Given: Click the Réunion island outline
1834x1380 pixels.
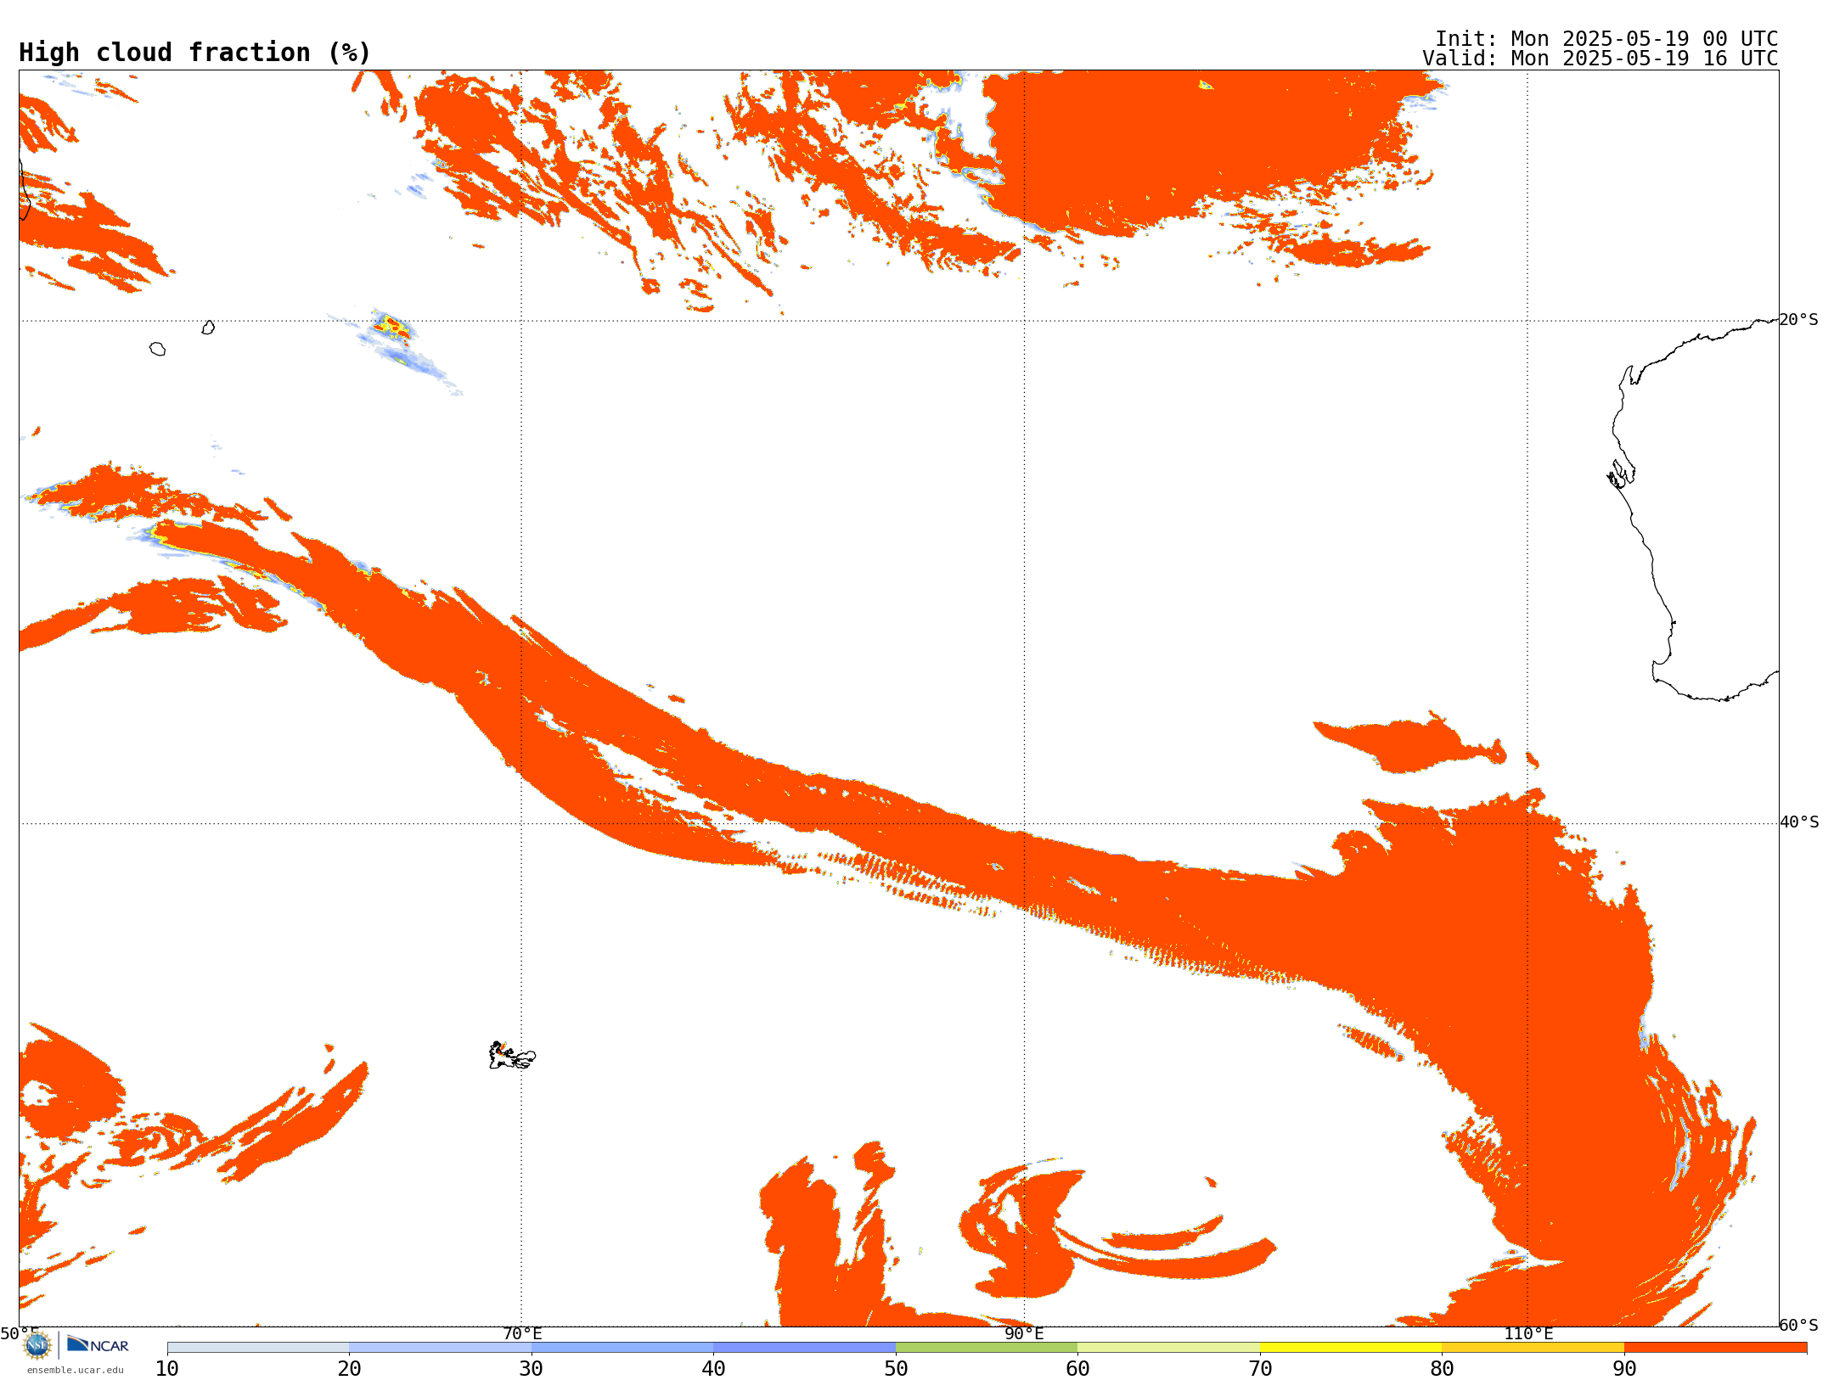Looking at the screenshot, I should click(x=157, y=349).
